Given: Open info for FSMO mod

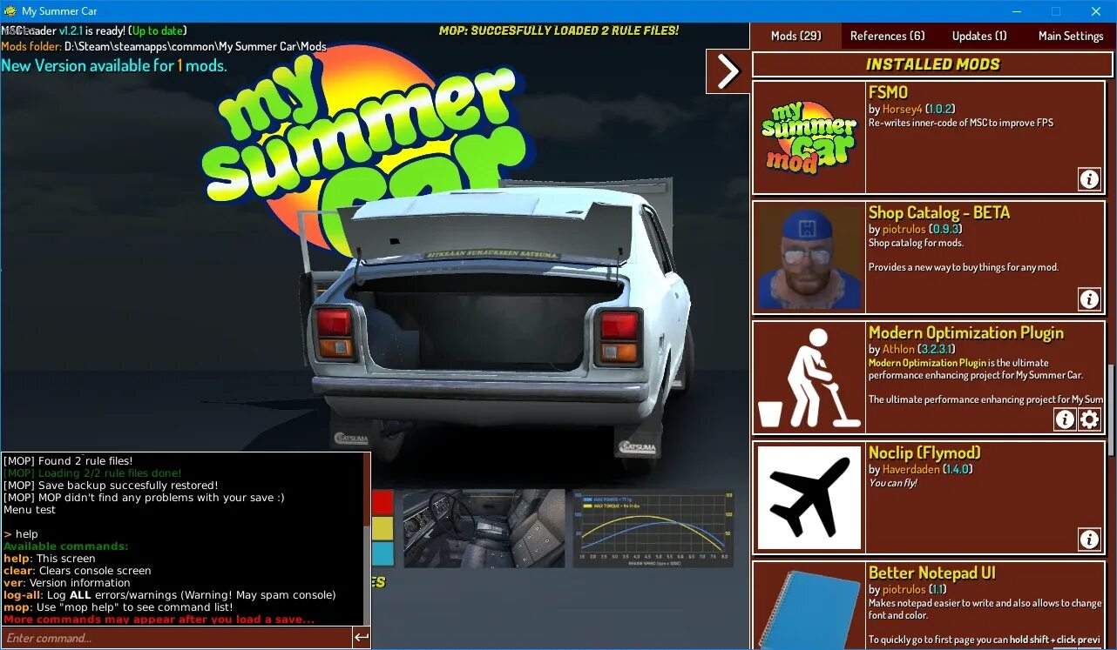Looking at the screenshot, I should coord(1089,179).
